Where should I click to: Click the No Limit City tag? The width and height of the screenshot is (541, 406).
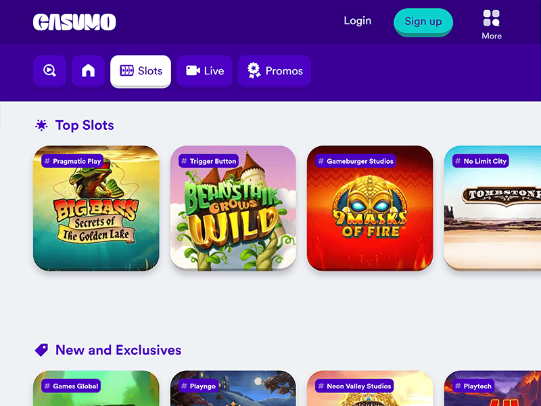click(481, 161)
